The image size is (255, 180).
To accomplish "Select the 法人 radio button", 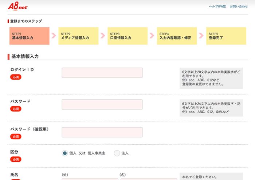I will [x=117, y=153].
